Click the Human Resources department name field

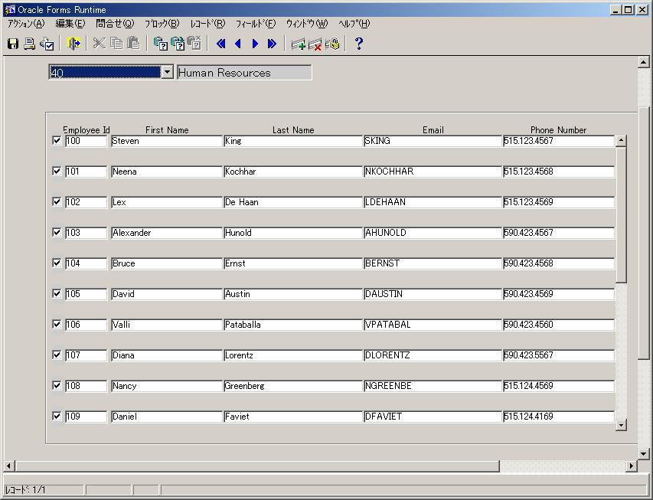[244, 73]
